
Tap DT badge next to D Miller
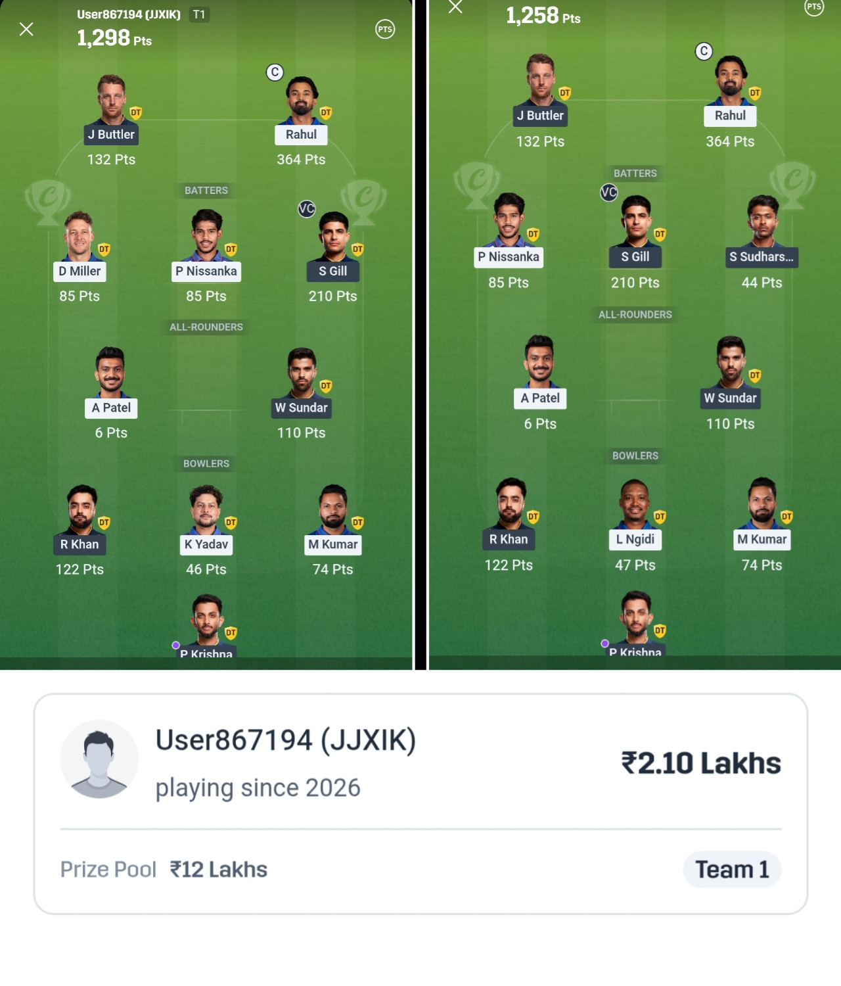click(104, 249)
